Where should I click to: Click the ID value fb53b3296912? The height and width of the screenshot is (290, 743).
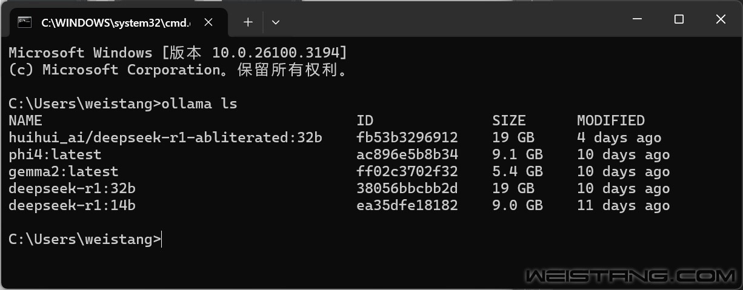(x=407, y=138)
